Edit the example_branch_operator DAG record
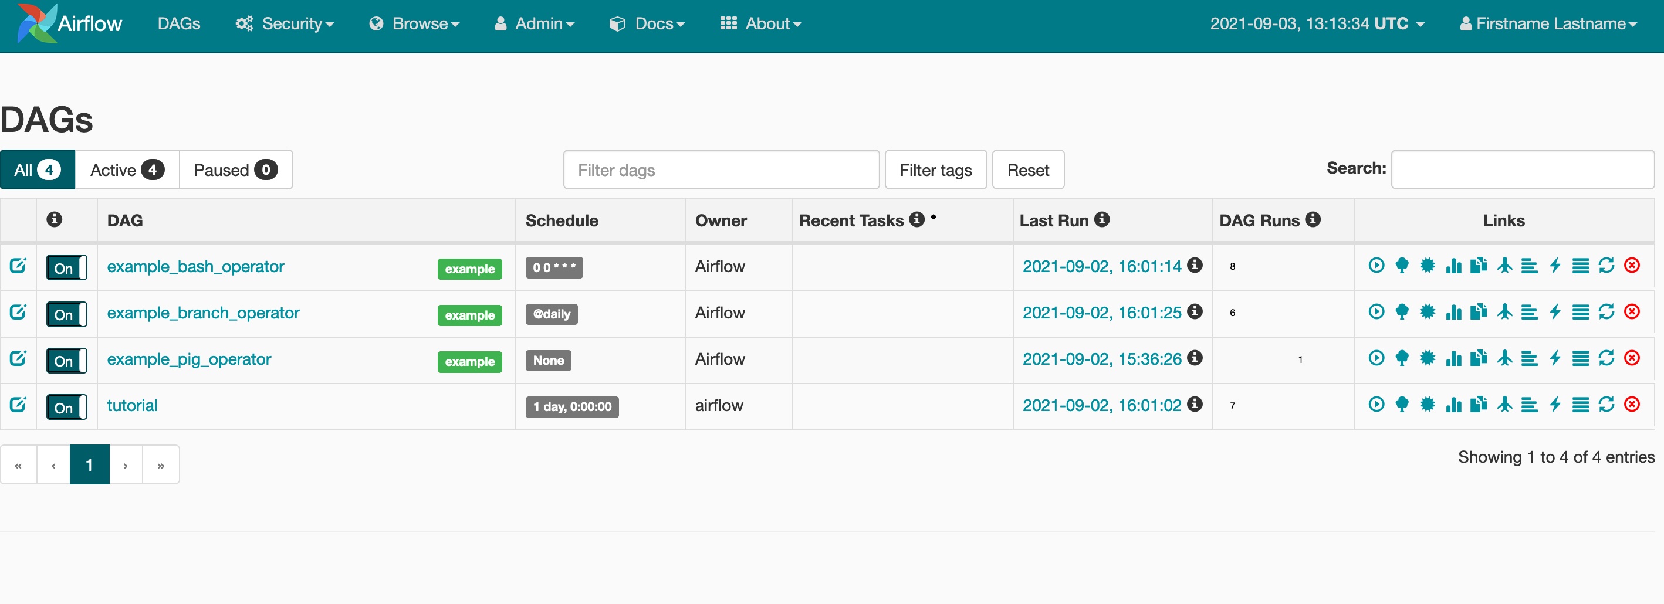 [x=18, y=312]
